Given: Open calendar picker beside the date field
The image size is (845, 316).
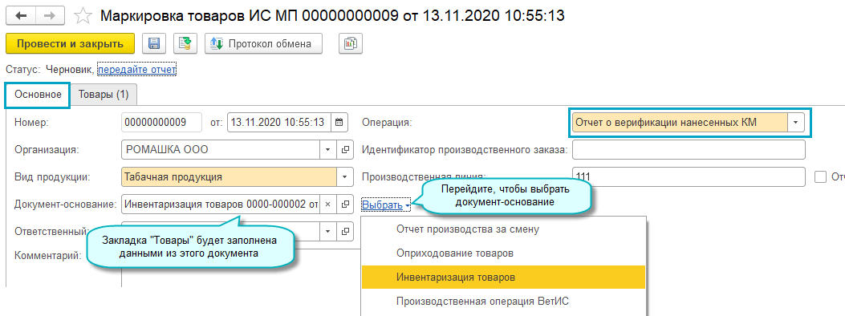Looking at the screenshot, I should 339,122.
